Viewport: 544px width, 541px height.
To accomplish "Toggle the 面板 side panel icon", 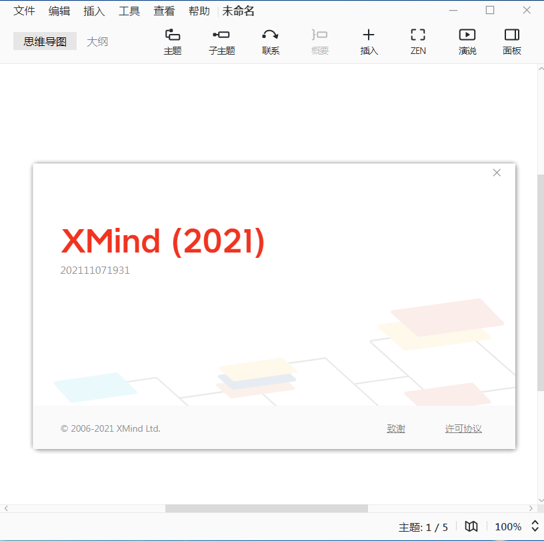I will [512, 41].
